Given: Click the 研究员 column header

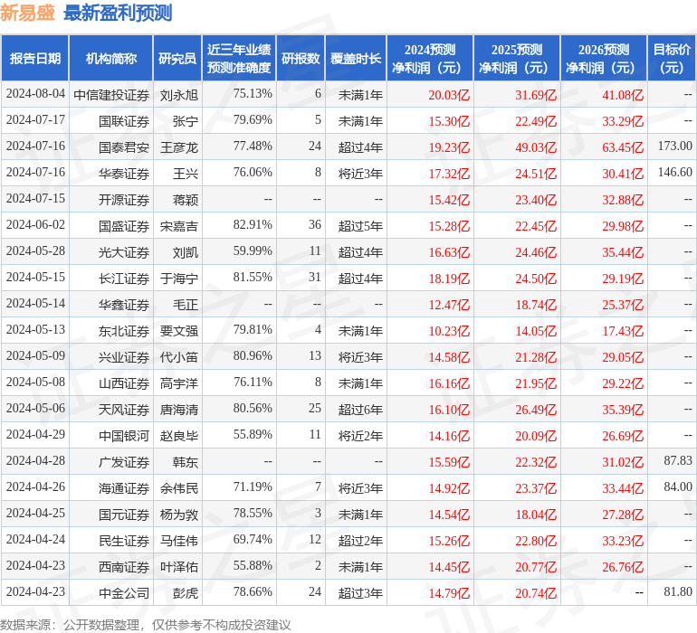Looking at the screenshot, I should click(x=177, y=58).
